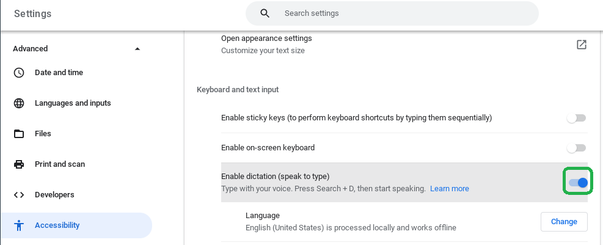The width and height of the screenshot is (603, 245).
Task: Turn on the on-screen keyboard toggle
Action: tap(577, 148)
